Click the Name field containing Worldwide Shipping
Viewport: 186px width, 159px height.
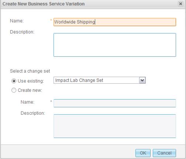[x=115, y=22]
